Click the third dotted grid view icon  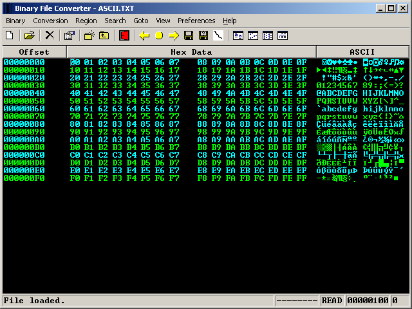pos(268,35)
